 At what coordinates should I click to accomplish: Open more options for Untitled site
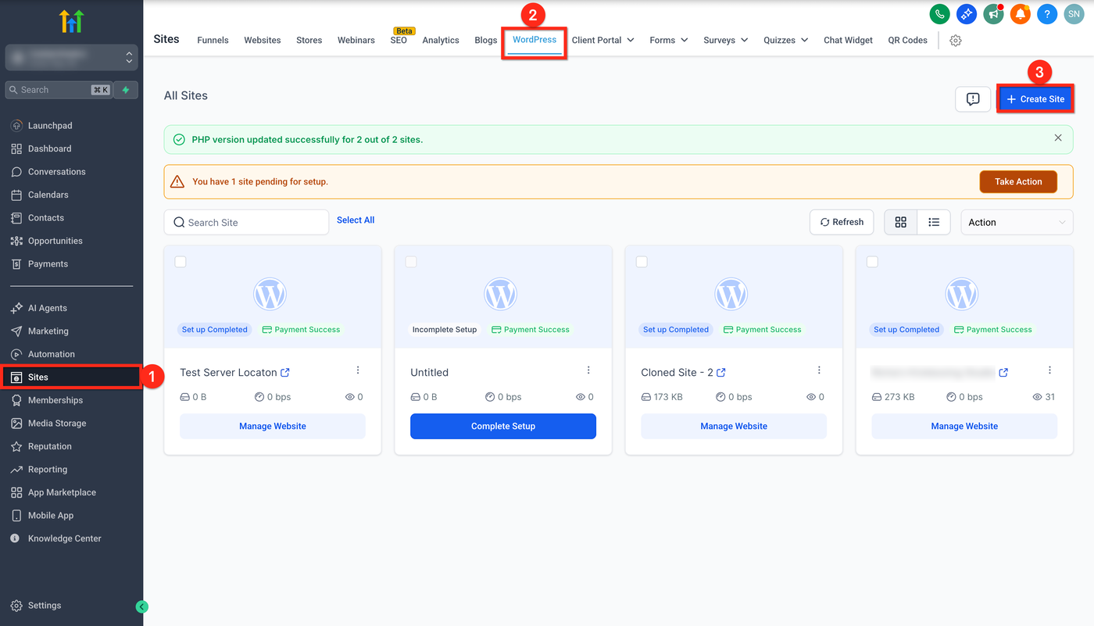(588, 370)
